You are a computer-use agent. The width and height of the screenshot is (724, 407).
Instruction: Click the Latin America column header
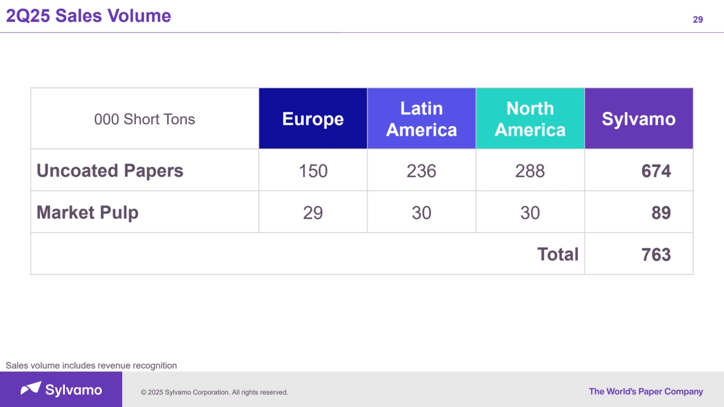pyautogui.click(x=421, y=119)
